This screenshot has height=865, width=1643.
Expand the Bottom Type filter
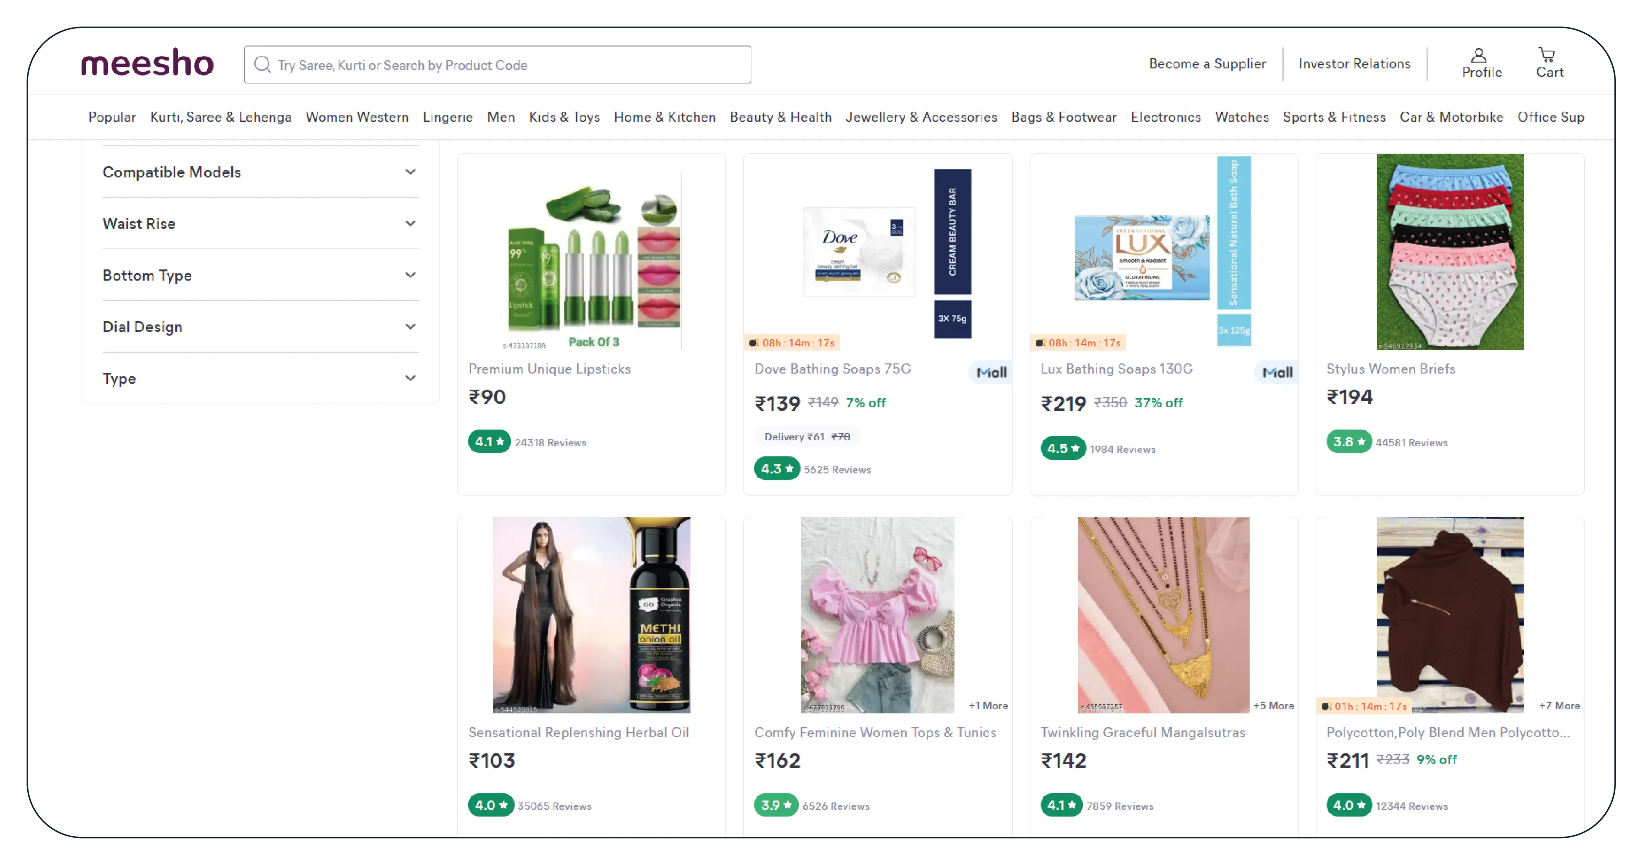pos(260,275)
